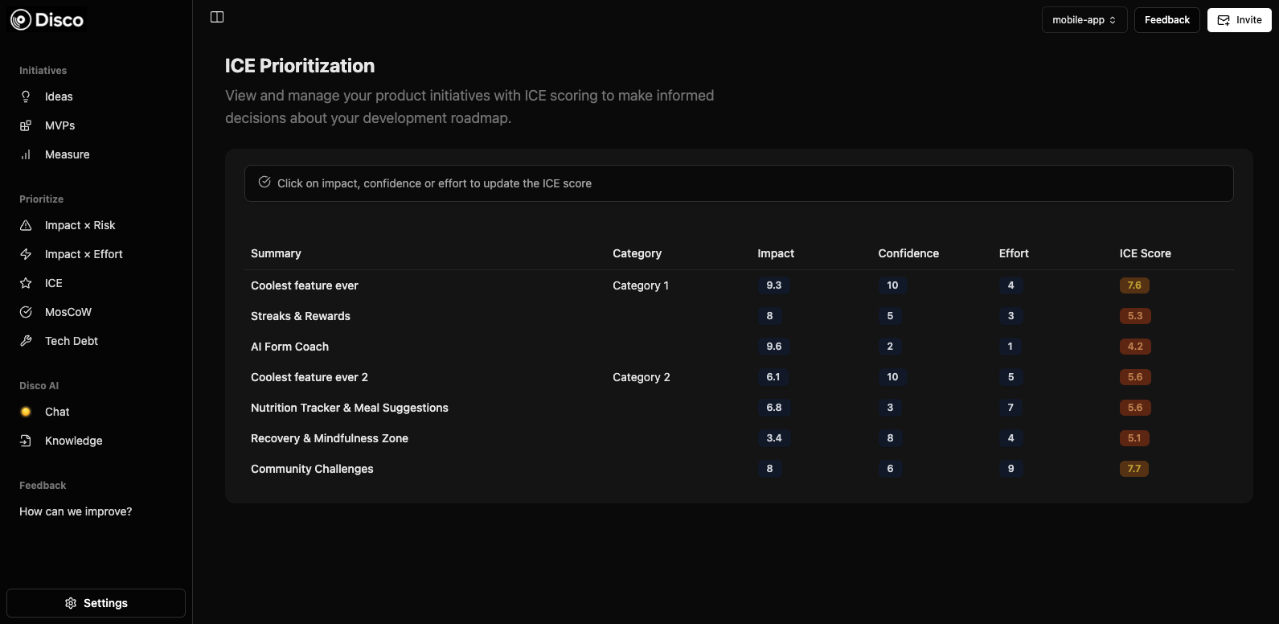The image size is (1279, 624).
Task: Click the Tech Debt wrench icon
Action: pos(26,341)
